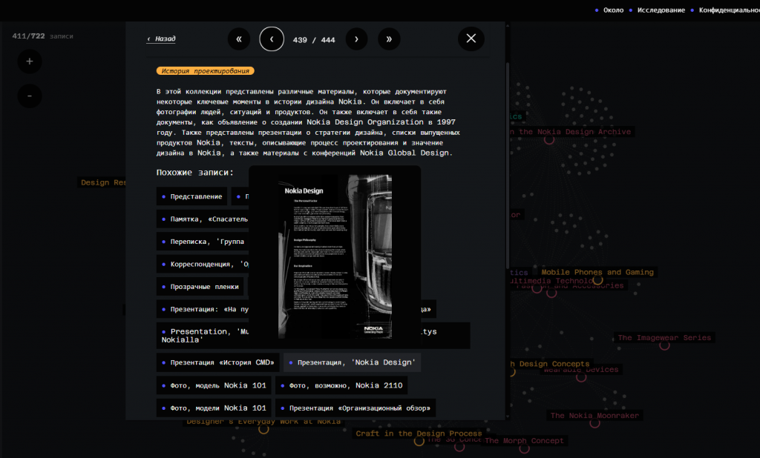Image resolution: width=760 pixels, height=458 pixels.
Task: Click the 'Назад' back link
Action: [x=161, y=39]
